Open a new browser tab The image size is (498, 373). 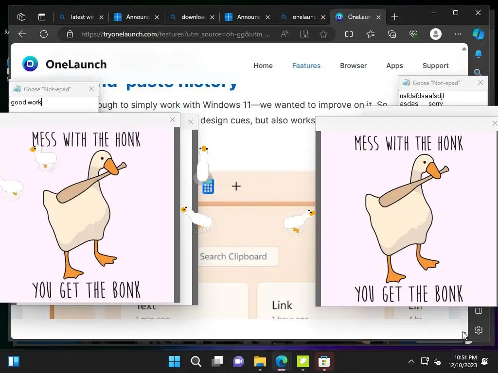(394, 17)
